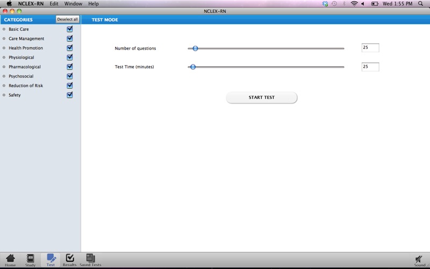Click the Number of questions value field
This screenshot has width=430, height=269.
[370, 47]
